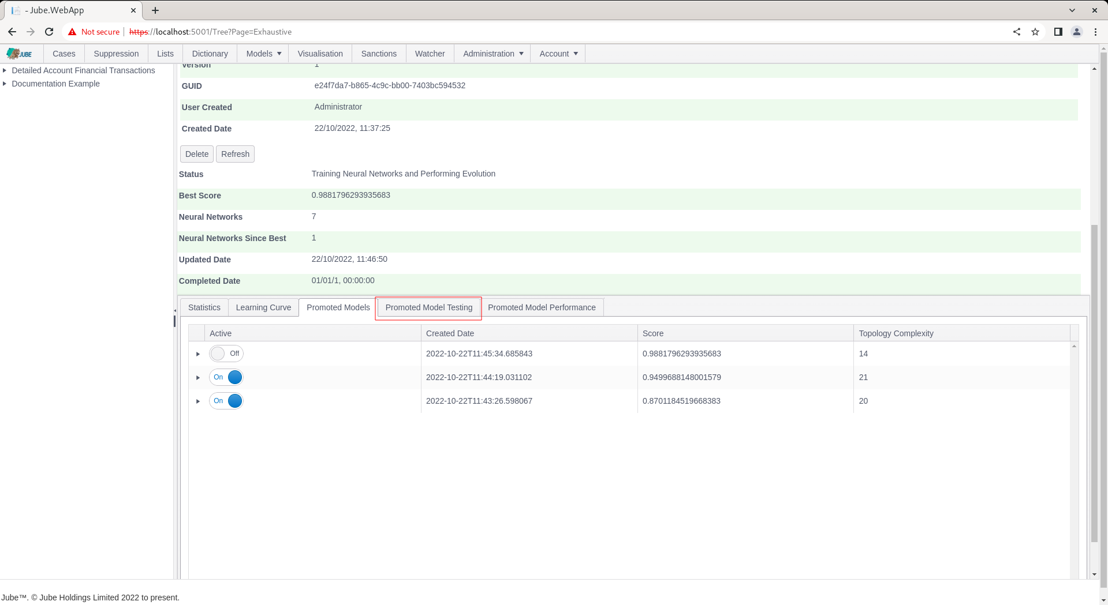Select the Promoted Models tab
This screenshot has width=1108, height=605.
click(338, 307)
